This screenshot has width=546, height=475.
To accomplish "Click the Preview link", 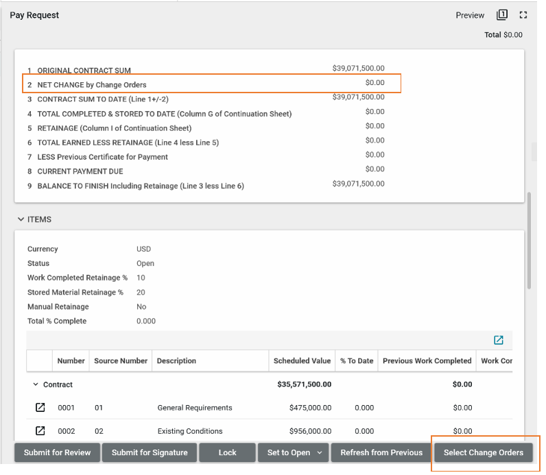I will tap(470, 15).
